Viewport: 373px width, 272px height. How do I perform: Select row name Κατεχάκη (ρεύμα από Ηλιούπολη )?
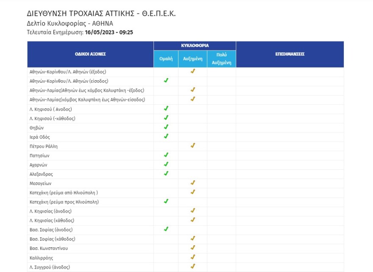click(x=64, y=193)
